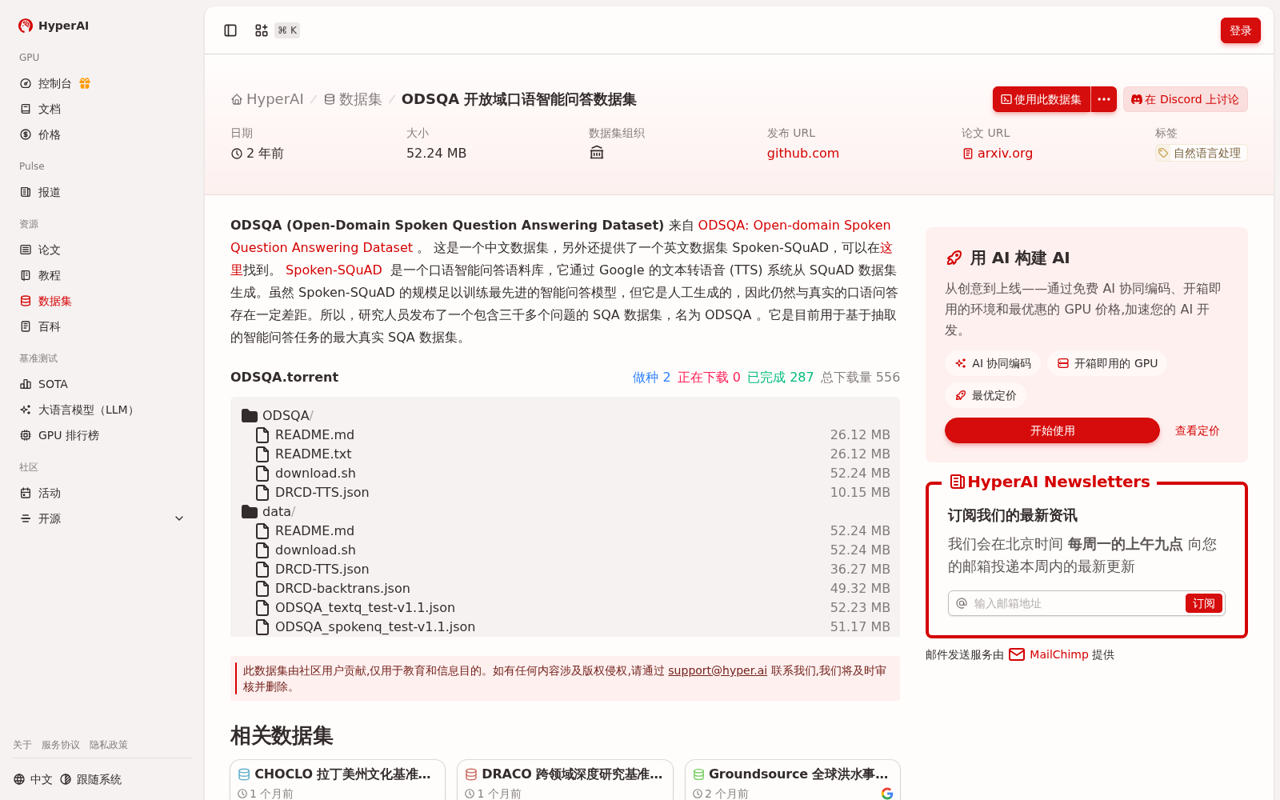Open the github.com release URL
Viewport: 1280px width, 800px height.
pos(803,153)
